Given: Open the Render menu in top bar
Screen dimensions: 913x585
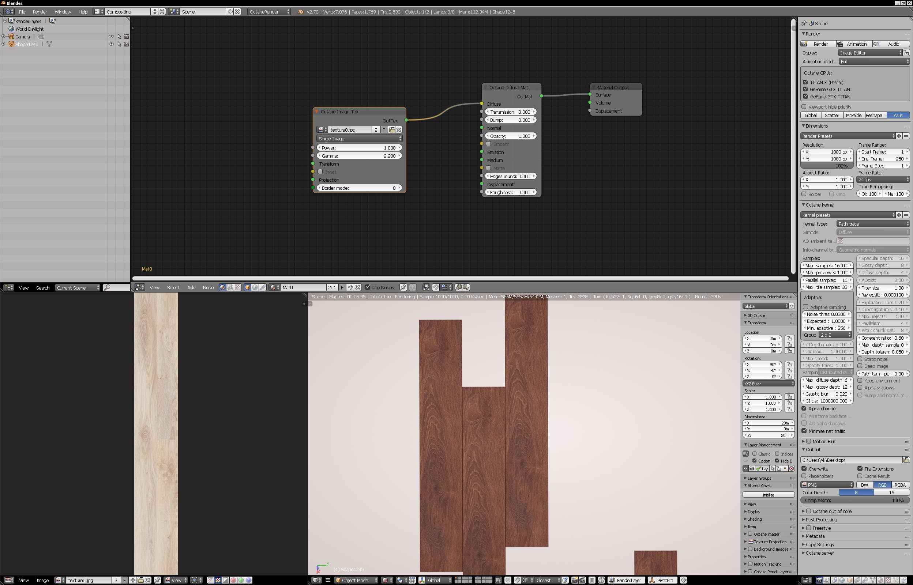Looking at the screenshot, I should (40, 12).
